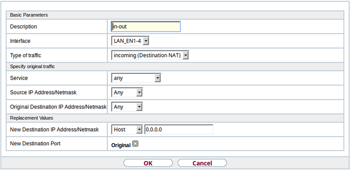Viewport: 350px width, 172px height.
Task: Click the Interface label
Action: tap(20, 41)
